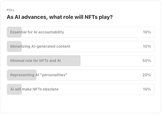This screenshot has height=115, width=162.
Task: Click gray progress fill of Representing AI bar
Action: click(22, 75)
